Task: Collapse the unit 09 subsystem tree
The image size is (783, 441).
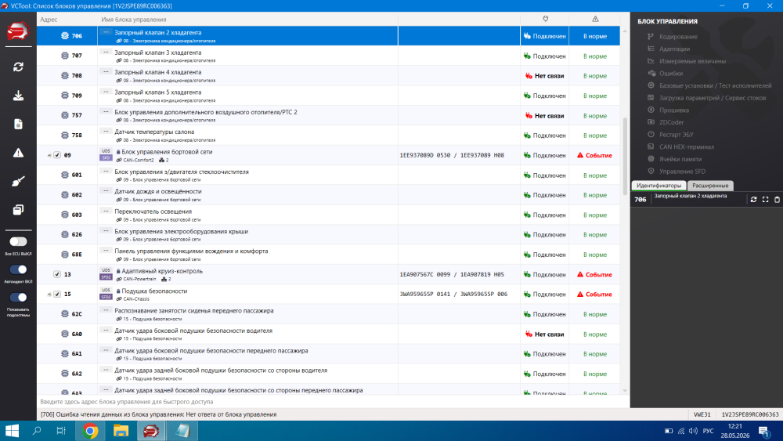Action: click(x=49, y=155)
